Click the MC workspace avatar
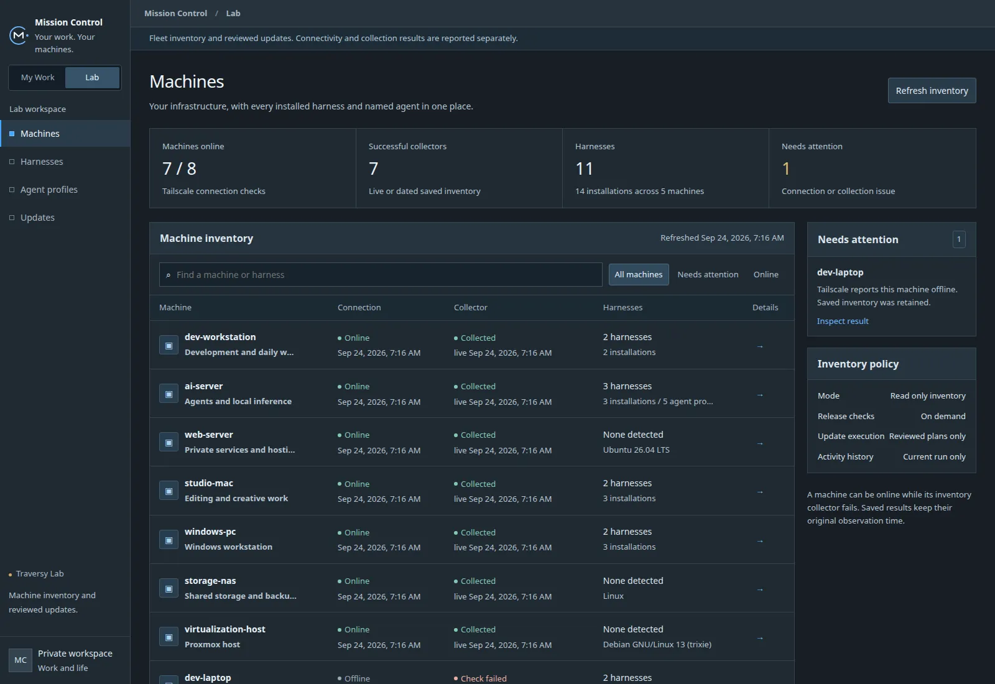The height and width of the screenshot is (684, 995). tap(21, 660)
